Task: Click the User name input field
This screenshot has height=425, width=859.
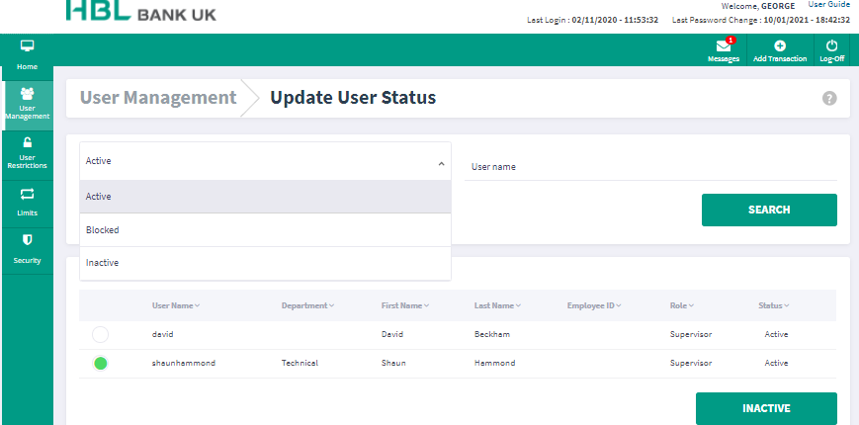Action: click(x=650, y=166)
